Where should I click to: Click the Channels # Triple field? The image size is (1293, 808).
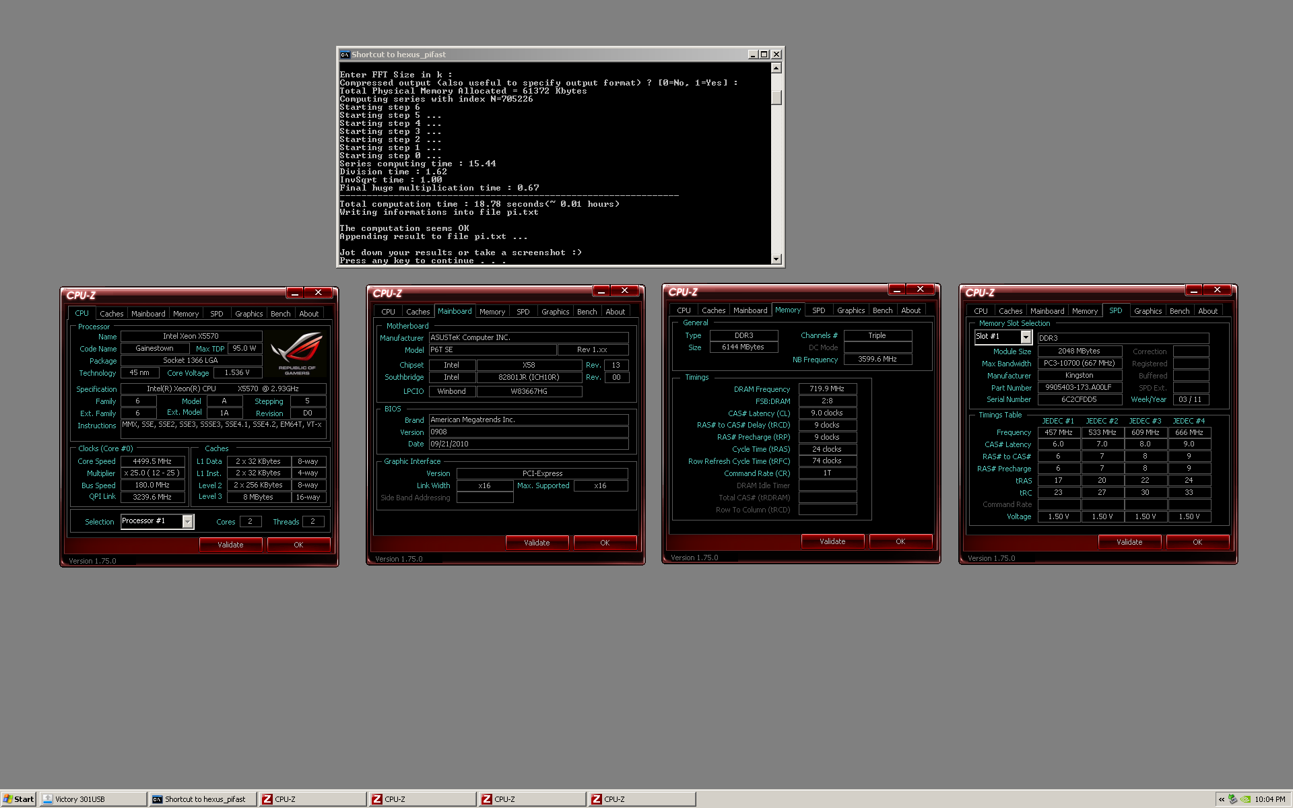click(877, 335)
